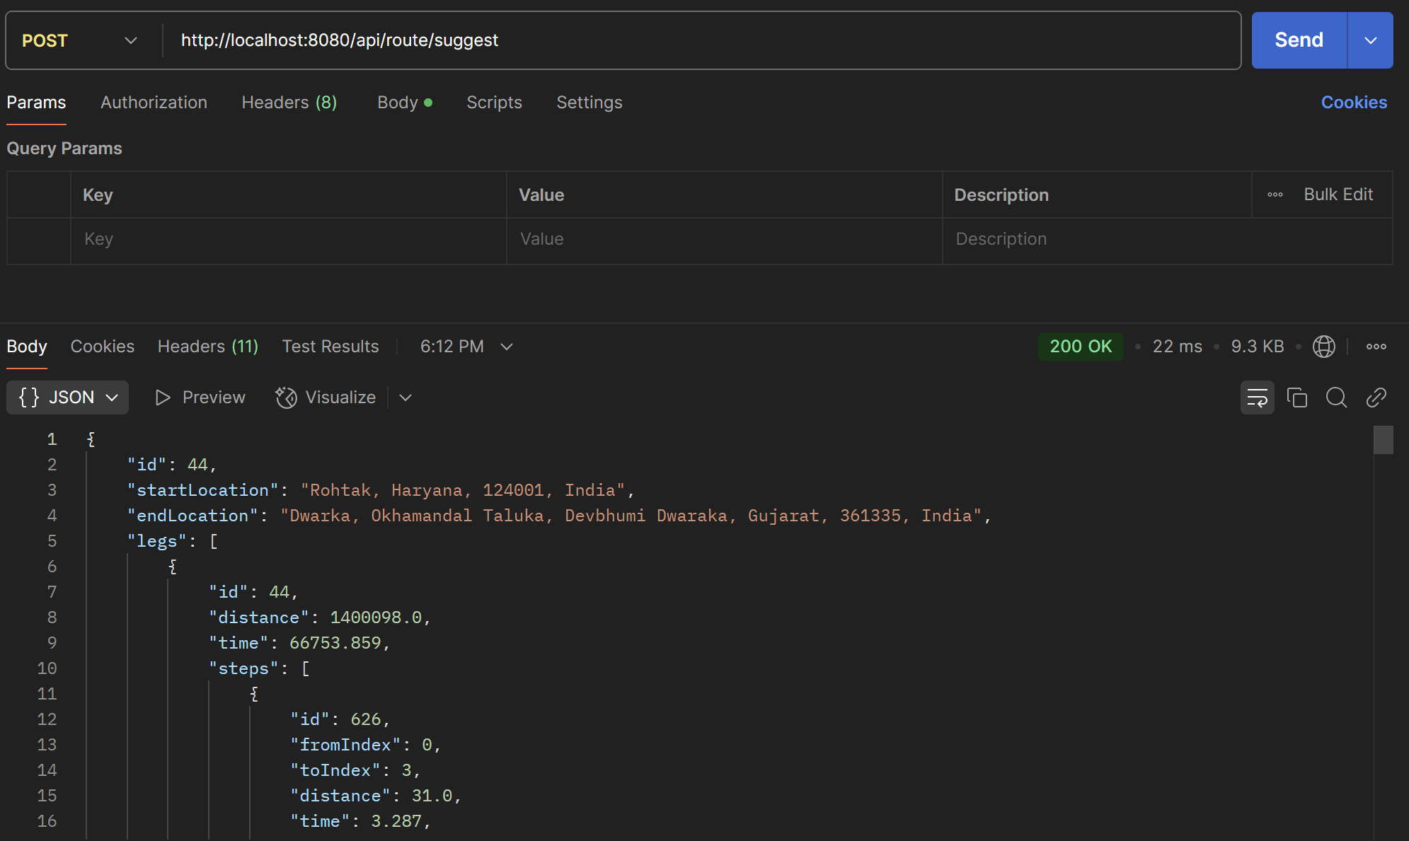Expand the Visualize options chevron
Image resolution: width=1409 pixels, height=841 pixels.
point(406,398)
